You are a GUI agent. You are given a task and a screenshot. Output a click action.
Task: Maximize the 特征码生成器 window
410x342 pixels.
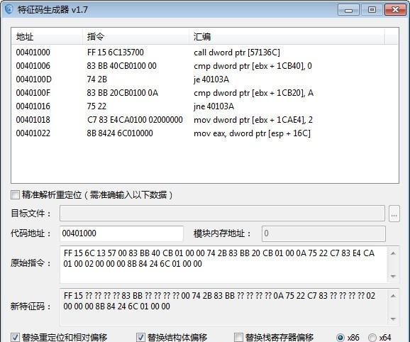point(372,10)
